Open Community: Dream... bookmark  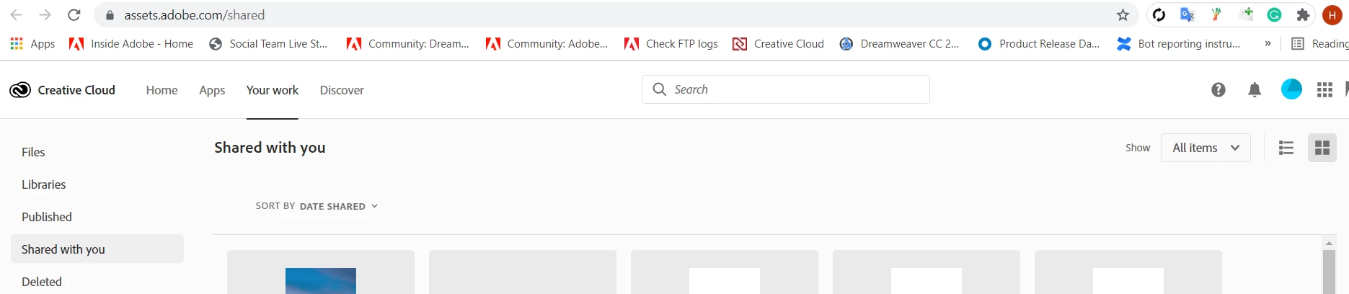pyautogui.click(x=408, y=44)
